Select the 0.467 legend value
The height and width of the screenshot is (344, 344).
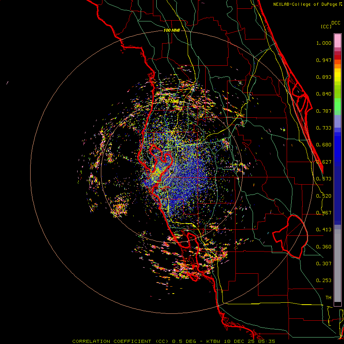coord(324,213)
